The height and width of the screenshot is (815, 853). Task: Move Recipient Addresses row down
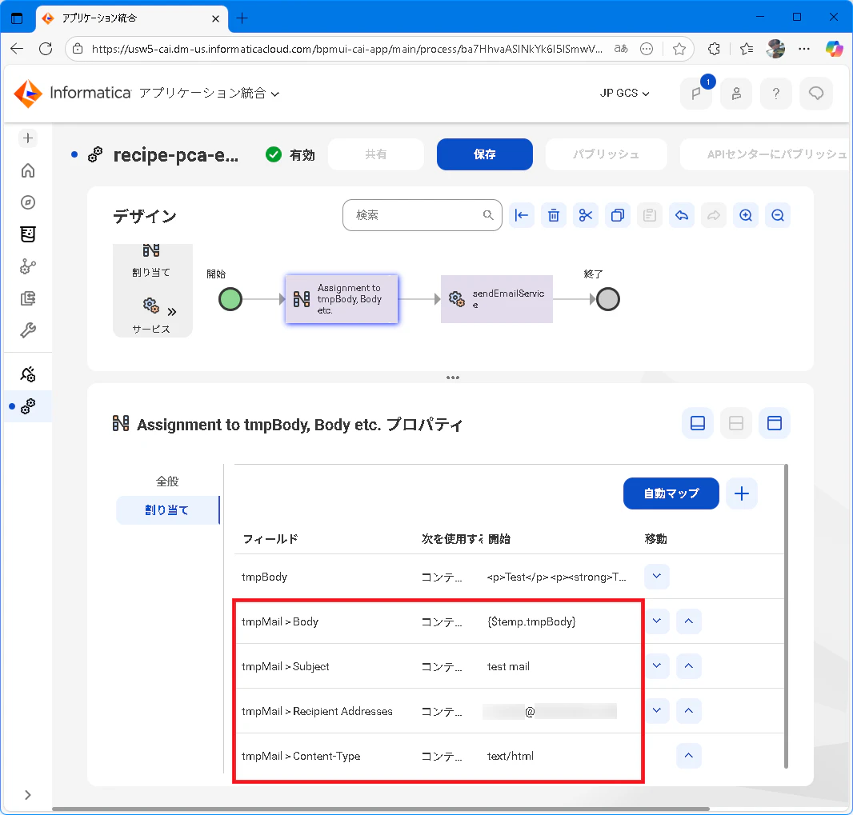click(657, 710)
